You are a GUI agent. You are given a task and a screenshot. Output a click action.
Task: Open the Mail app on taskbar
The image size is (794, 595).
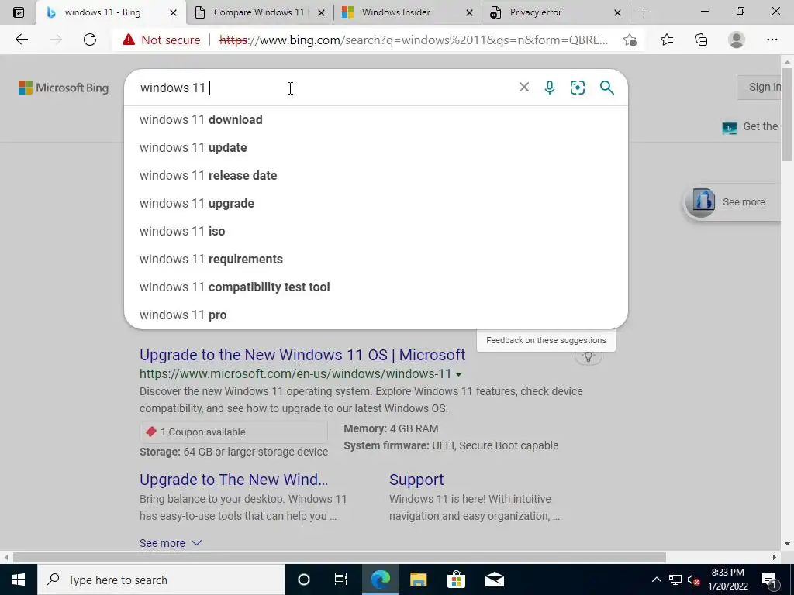tap(494, 580)
